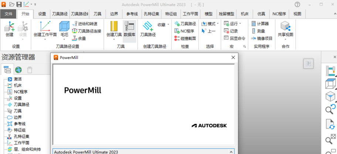Viewport: 337px width, 154px height.
Task: Select 刀具路径 in explorer tree
Action: (x=18, y=105)
